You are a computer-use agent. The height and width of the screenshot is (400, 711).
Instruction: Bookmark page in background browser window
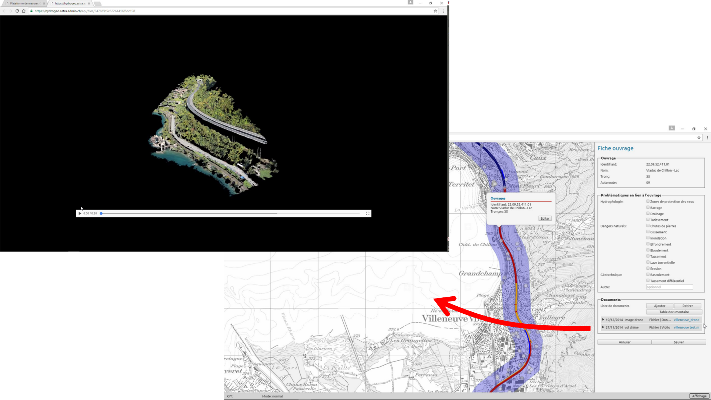699,137
